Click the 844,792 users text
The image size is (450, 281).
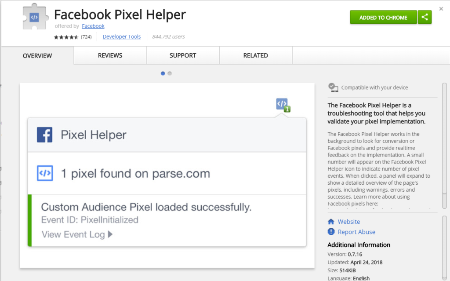(x=168, y=36)
